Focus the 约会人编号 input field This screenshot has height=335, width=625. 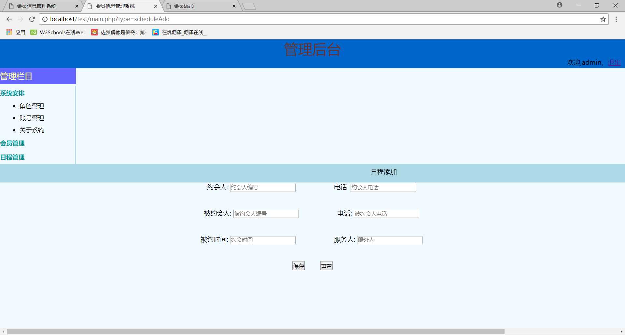click(x=263, y=188)
